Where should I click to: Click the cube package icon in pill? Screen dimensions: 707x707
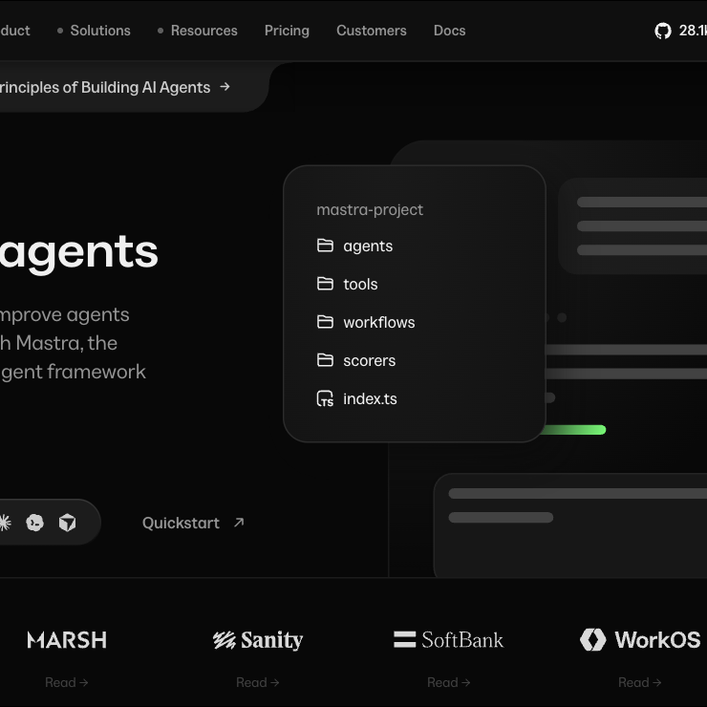click(x=68, y=523)
